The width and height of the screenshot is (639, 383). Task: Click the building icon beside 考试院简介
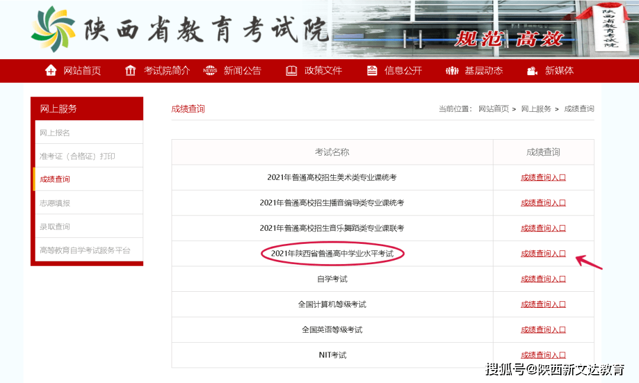(130, 70)
